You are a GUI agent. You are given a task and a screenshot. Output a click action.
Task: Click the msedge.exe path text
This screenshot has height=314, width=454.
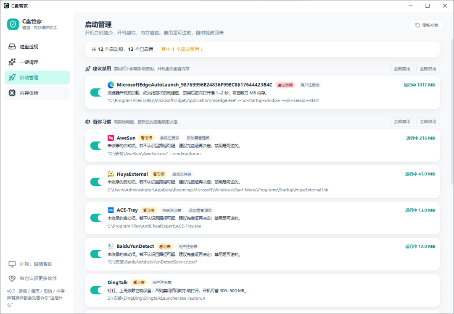pos(213,100)
